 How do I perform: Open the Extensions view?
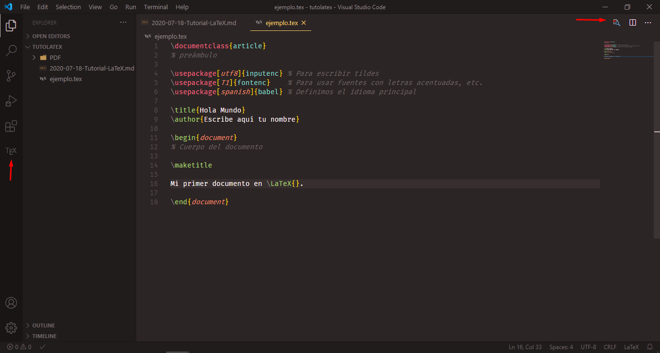coord(11,127)
